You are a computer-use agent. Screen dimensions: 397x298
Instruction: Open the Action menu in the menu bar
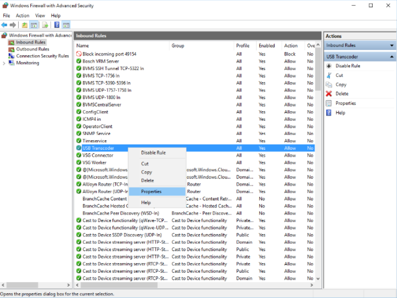click(x=22, y=15)
